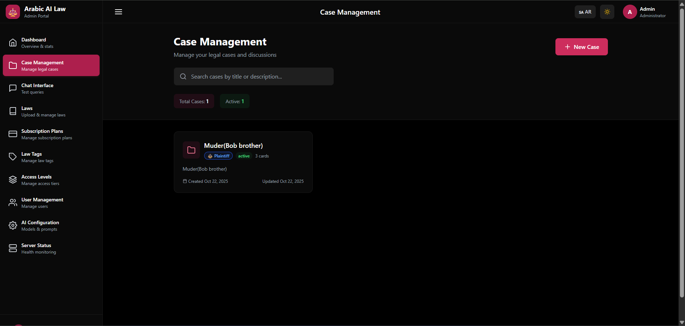Click the Server Status server icon
The image size is (685, 326).
click(13, 249)
